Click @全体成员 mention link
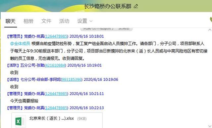The height and width of the screenshot is (128, 212). click(x=20, y=43)
